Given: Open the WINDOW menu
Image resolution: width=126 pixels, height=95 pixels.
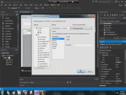Looking at the screenshot, I should point(53,5).
